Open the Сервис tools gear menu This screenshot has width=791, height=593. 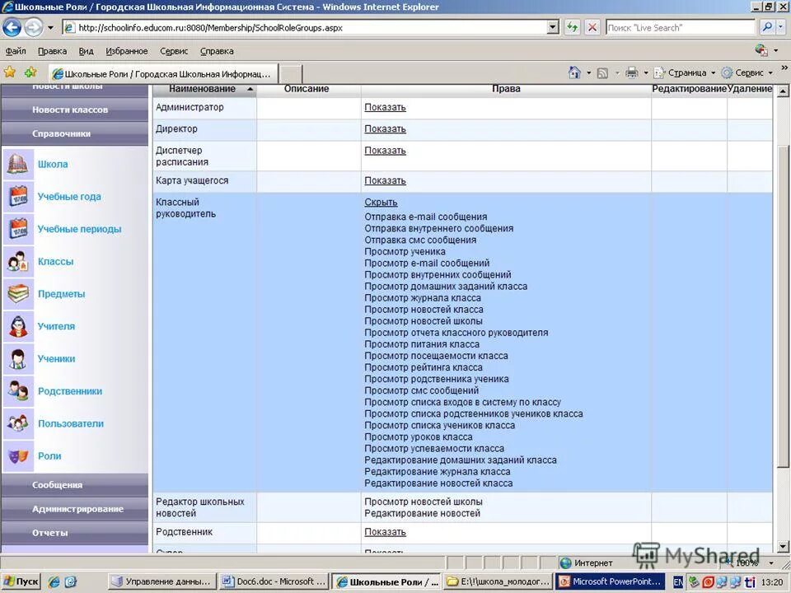click(x=747, y=73)
